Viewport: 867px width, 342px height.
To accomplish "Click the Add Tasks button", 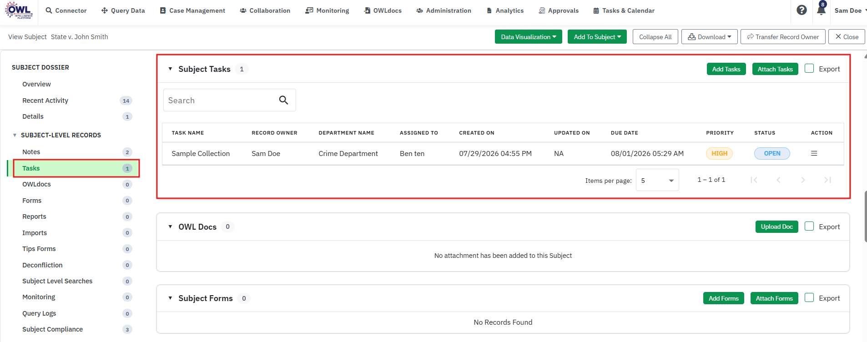I will click(x=726, y=69).
